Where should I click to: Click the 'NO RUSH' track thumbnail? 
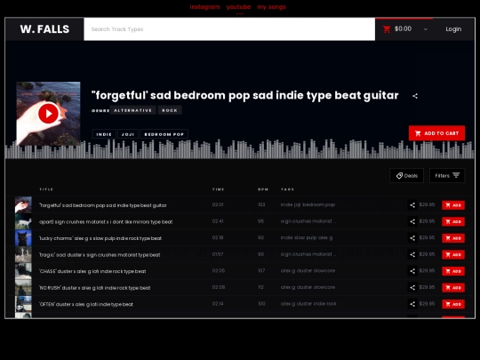coord(23,288)
